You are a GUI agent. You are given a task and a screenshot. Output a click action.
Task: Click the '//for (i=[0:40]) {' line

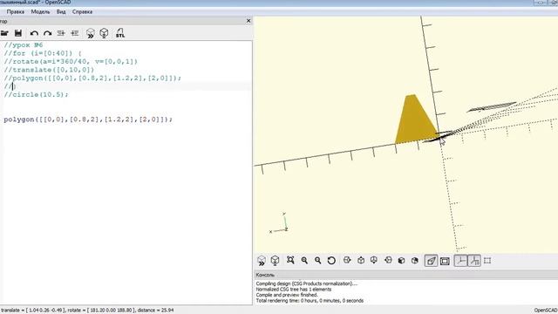[x=43, y=53]
